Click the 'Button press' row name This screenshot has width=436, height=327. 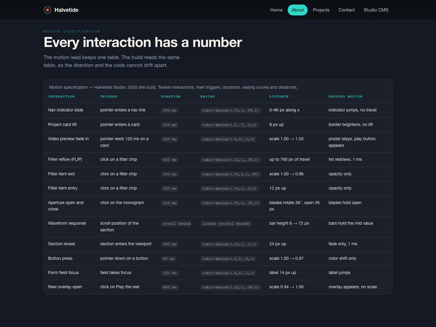60,259
